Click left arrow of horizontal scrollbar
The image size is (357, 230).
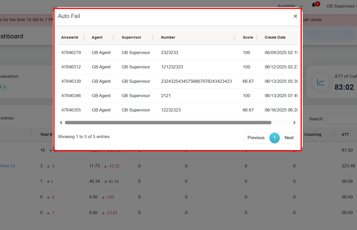click(61, 122)
